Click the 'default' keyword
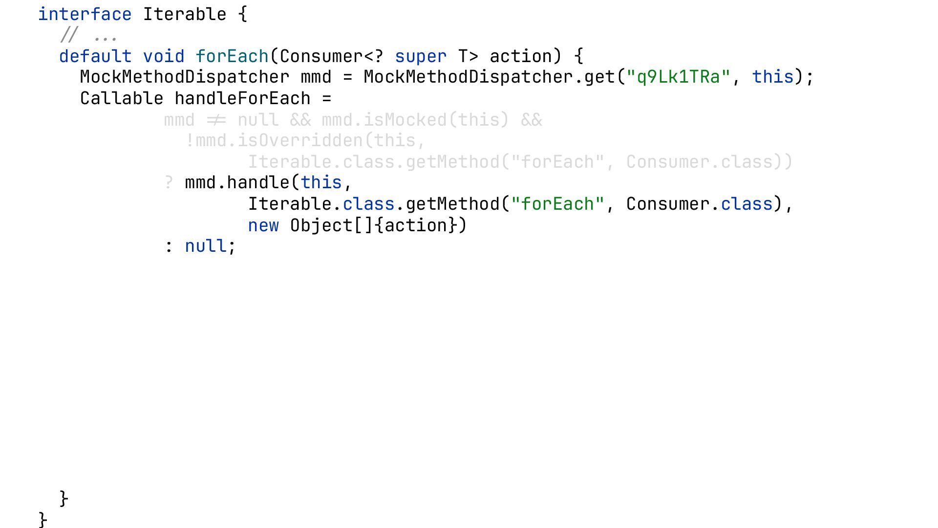Image resolution: width=938 pixels, height=528 pixels. point(96,56)
